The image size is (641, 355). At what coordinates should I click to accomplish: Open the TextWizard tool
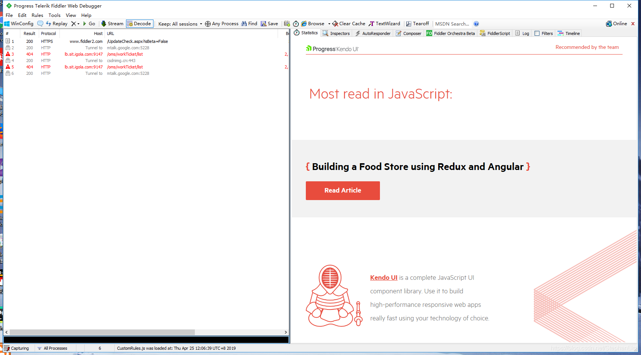point(384,24)
